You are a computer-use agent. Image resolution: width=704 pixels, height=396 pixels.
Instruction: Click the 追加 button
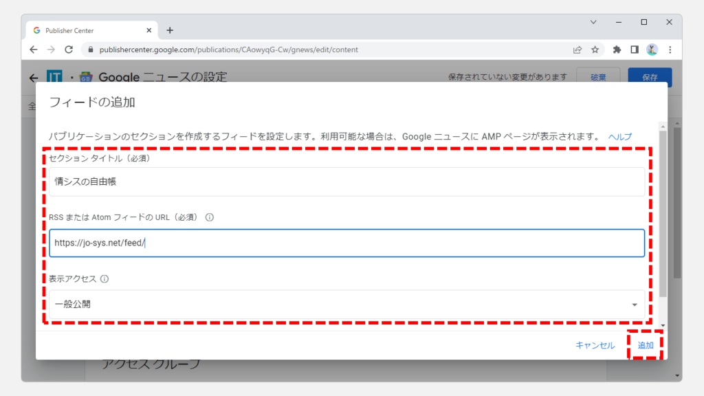pos(646,345)
